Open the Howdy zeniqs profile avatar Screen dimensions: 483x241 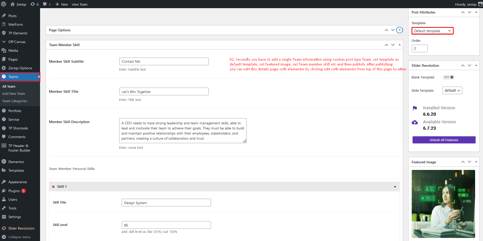click(480, 4)
